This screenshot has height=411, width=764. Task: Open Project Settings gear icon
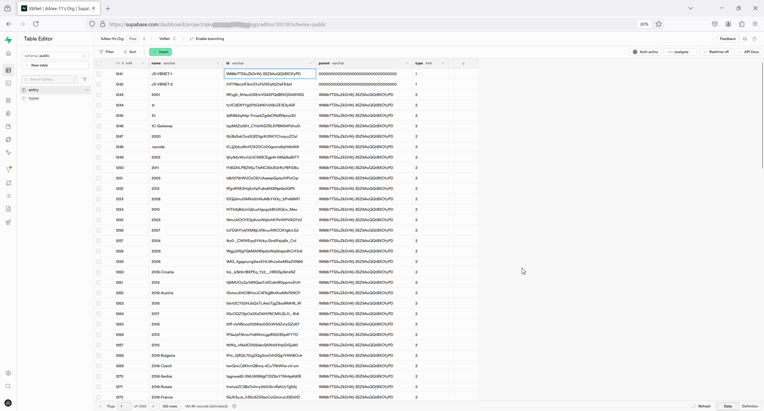click(8, 373)
